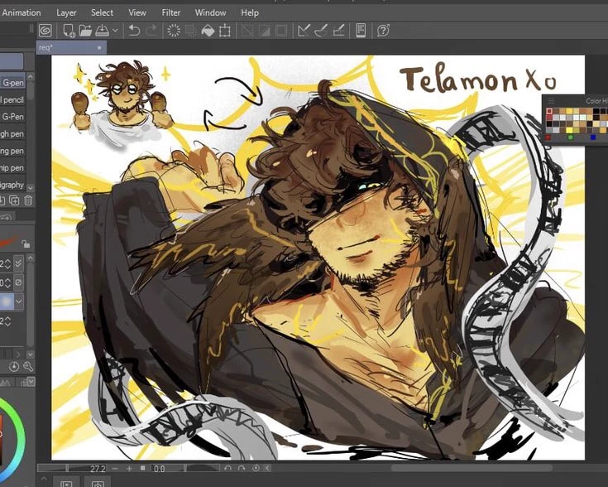Image resolution: width=608 pixels, height=487 pixels.
Task: Redo the last undone action
Action: click(151, 31)
